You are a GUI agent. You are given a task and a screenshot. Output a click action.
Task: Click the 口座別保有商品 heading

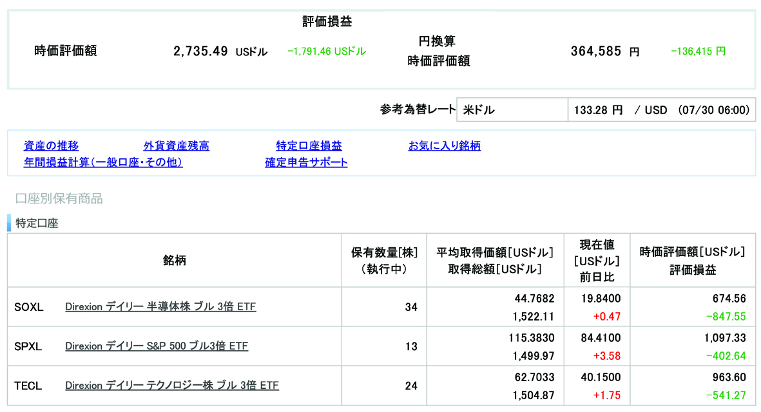tap(59, 198)
